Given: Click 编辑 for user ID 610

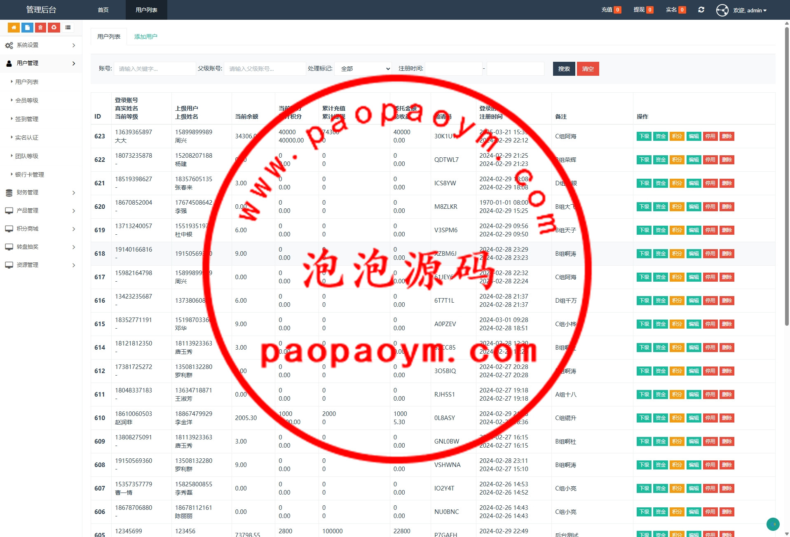Looking at the screenshot, I should click(x=694, y=418).
